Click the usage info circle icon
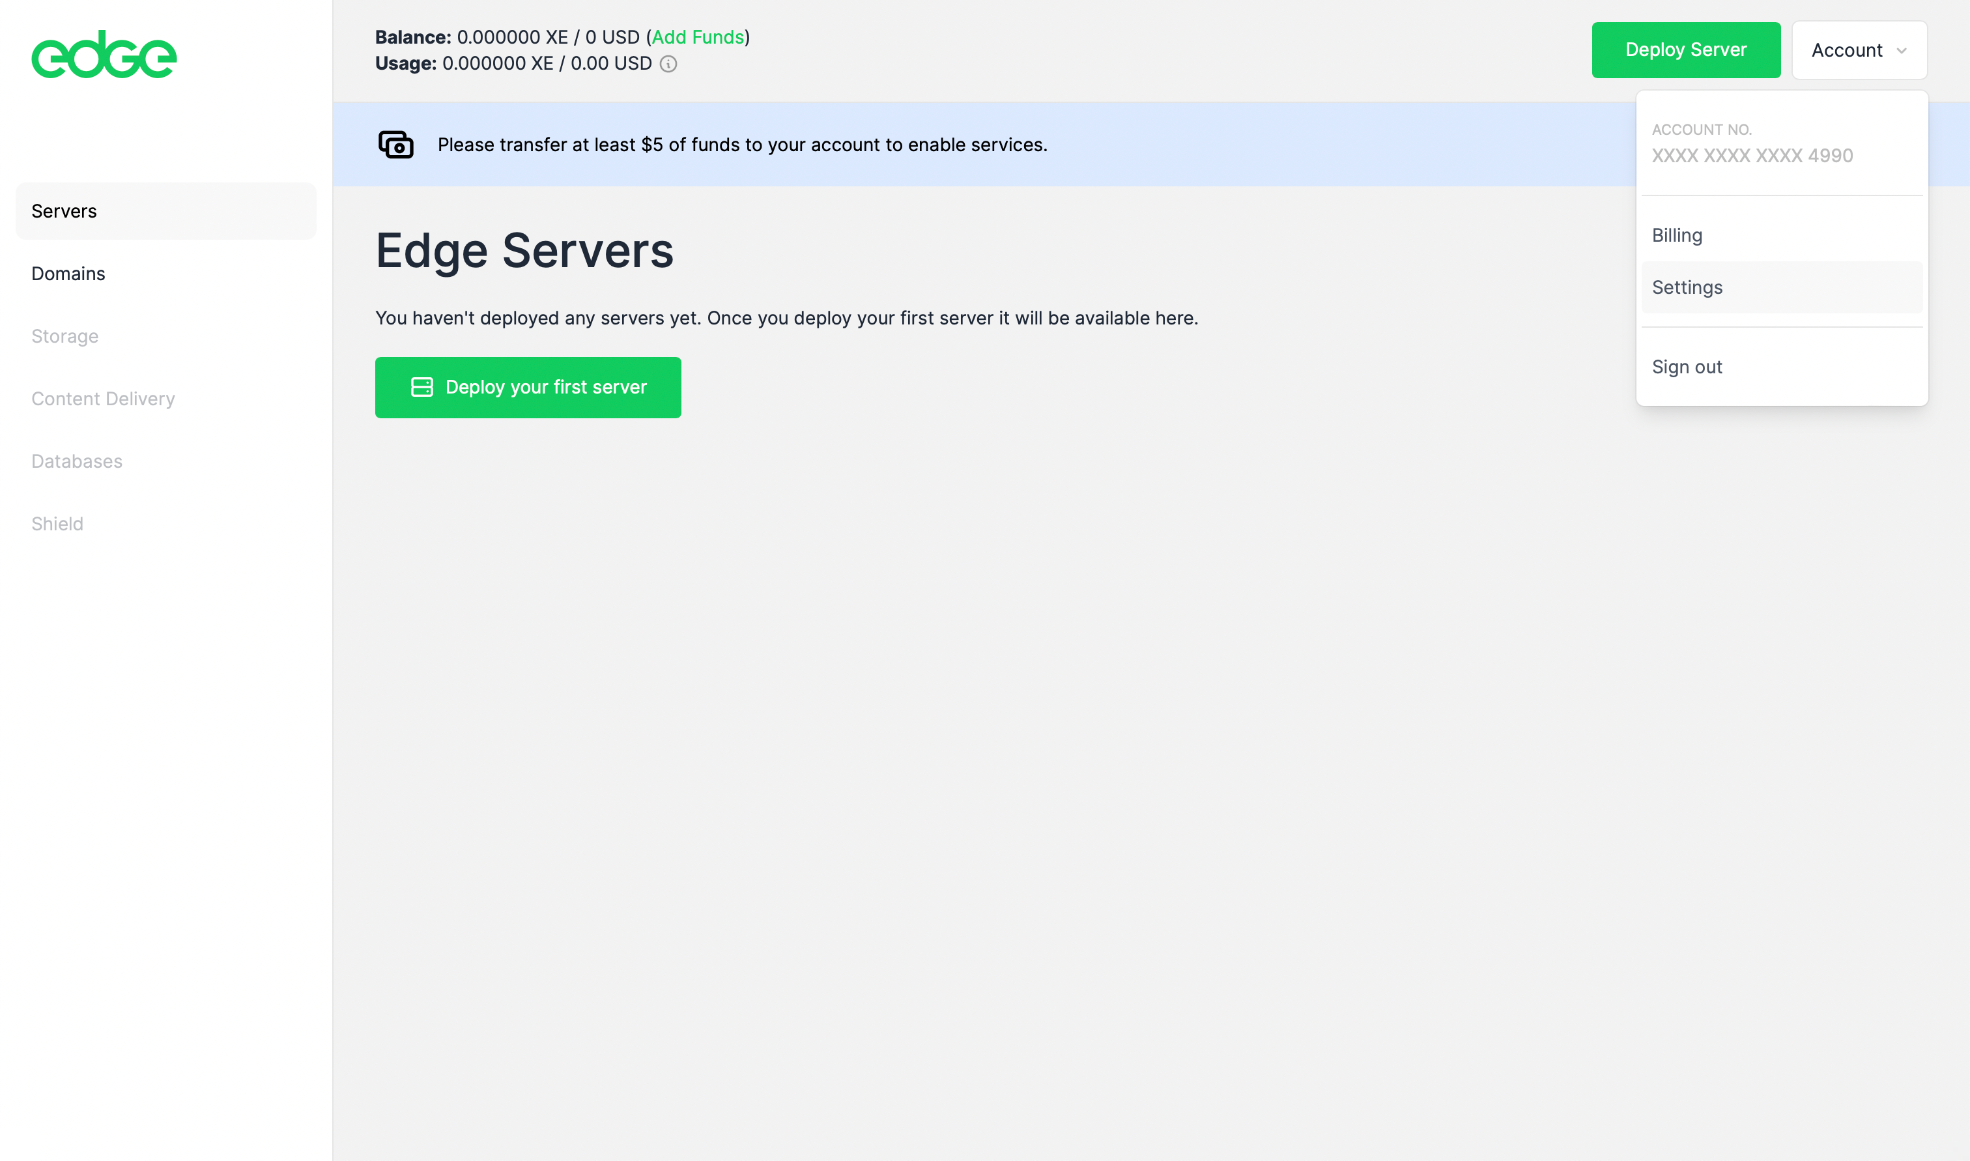1970x1161 pixels. click(668, 64)
